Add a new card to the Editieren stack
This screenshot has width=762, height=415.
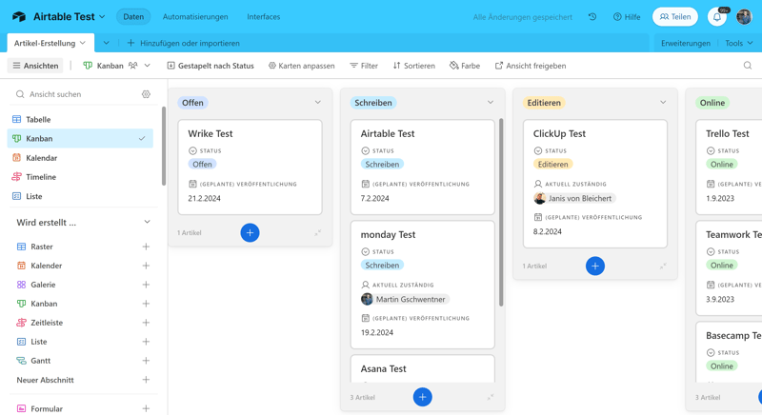coord(594,266)
